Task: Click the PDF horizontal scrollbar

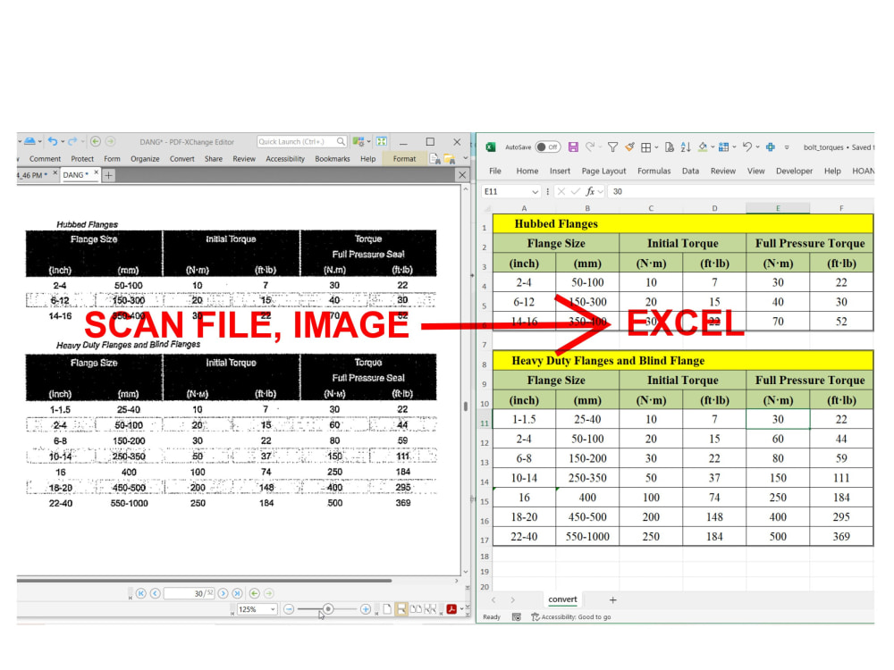Action: point(204,581)
